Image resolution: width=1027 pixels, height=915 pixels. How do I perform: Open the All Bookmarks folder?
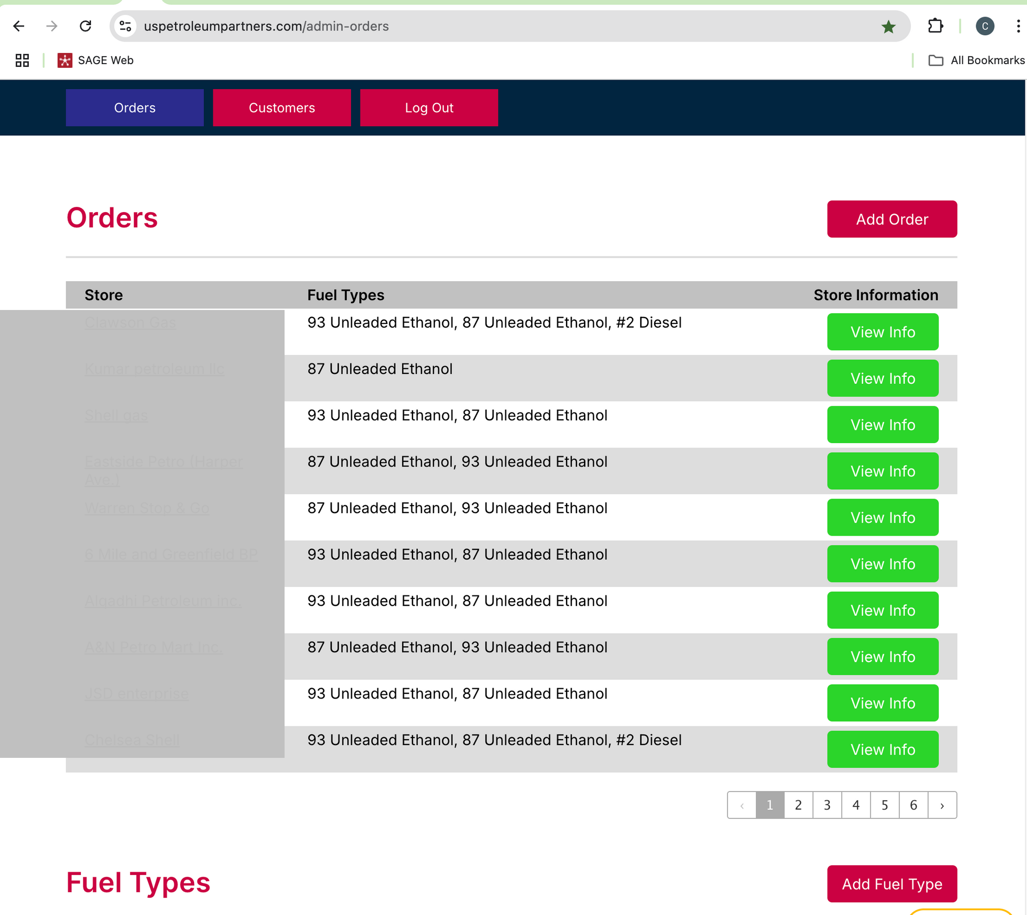[x=977, y=60]
